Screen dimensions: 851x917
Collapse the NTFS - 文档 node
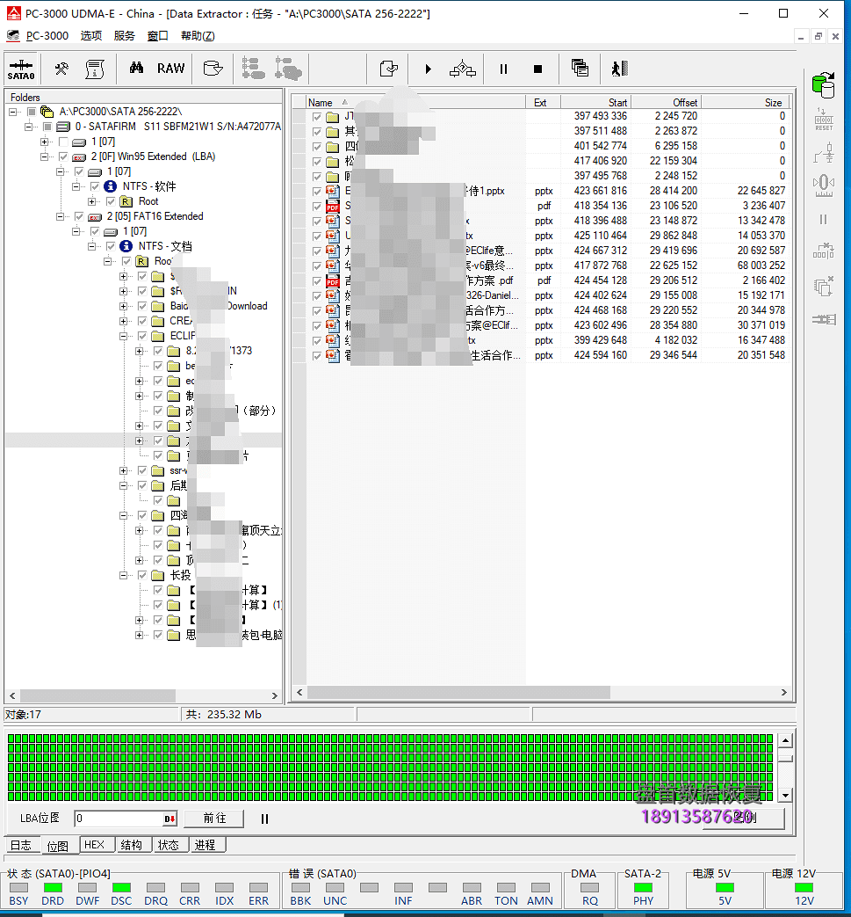91,246
